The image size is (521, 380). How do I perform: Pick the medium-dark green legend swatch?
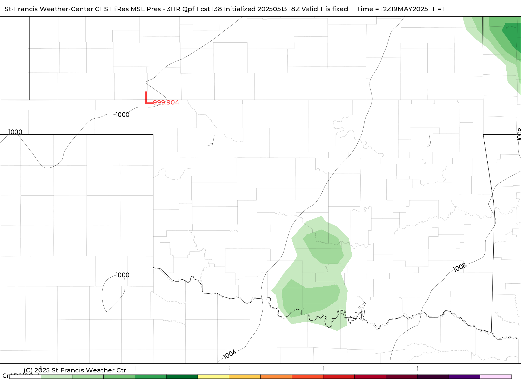click(151, 377)
